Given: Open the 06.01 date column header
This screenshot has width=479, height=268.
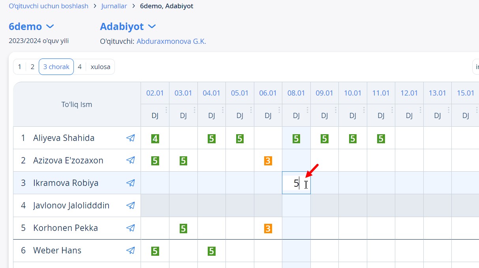Looking at the screenshot, I should coord(268,93).
